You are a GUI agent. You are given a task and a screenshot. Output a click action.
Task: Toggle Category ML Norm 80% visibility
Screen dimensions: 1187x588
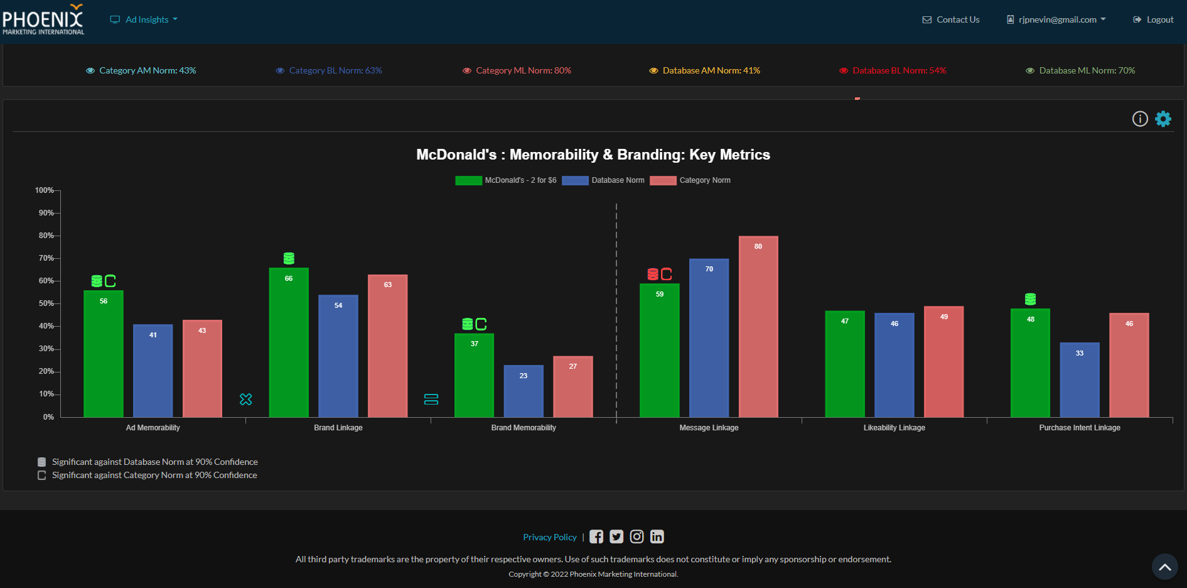pyautogui.click(x=517, y=70)
